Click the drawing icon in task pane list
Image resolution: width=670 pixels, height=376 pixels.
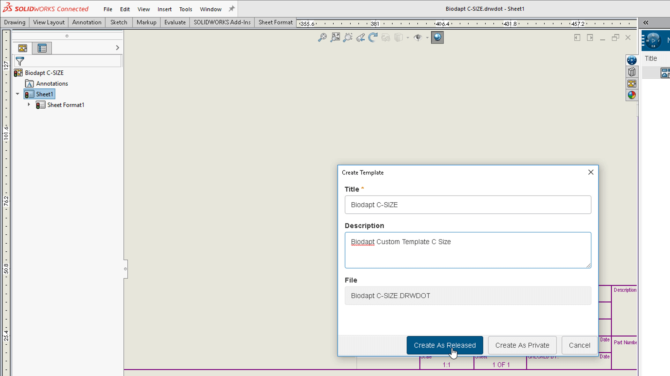click(x=665, y=73)
